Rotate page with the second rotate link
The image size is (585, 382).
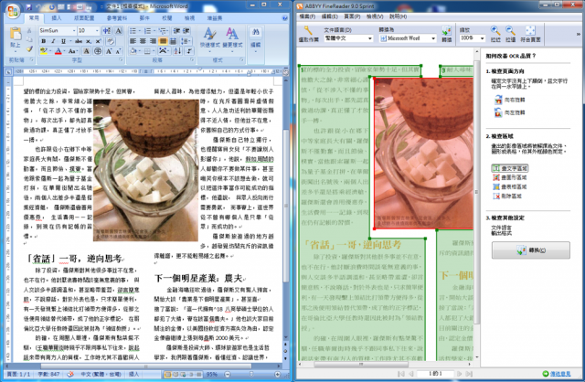[x=510, y=112]
